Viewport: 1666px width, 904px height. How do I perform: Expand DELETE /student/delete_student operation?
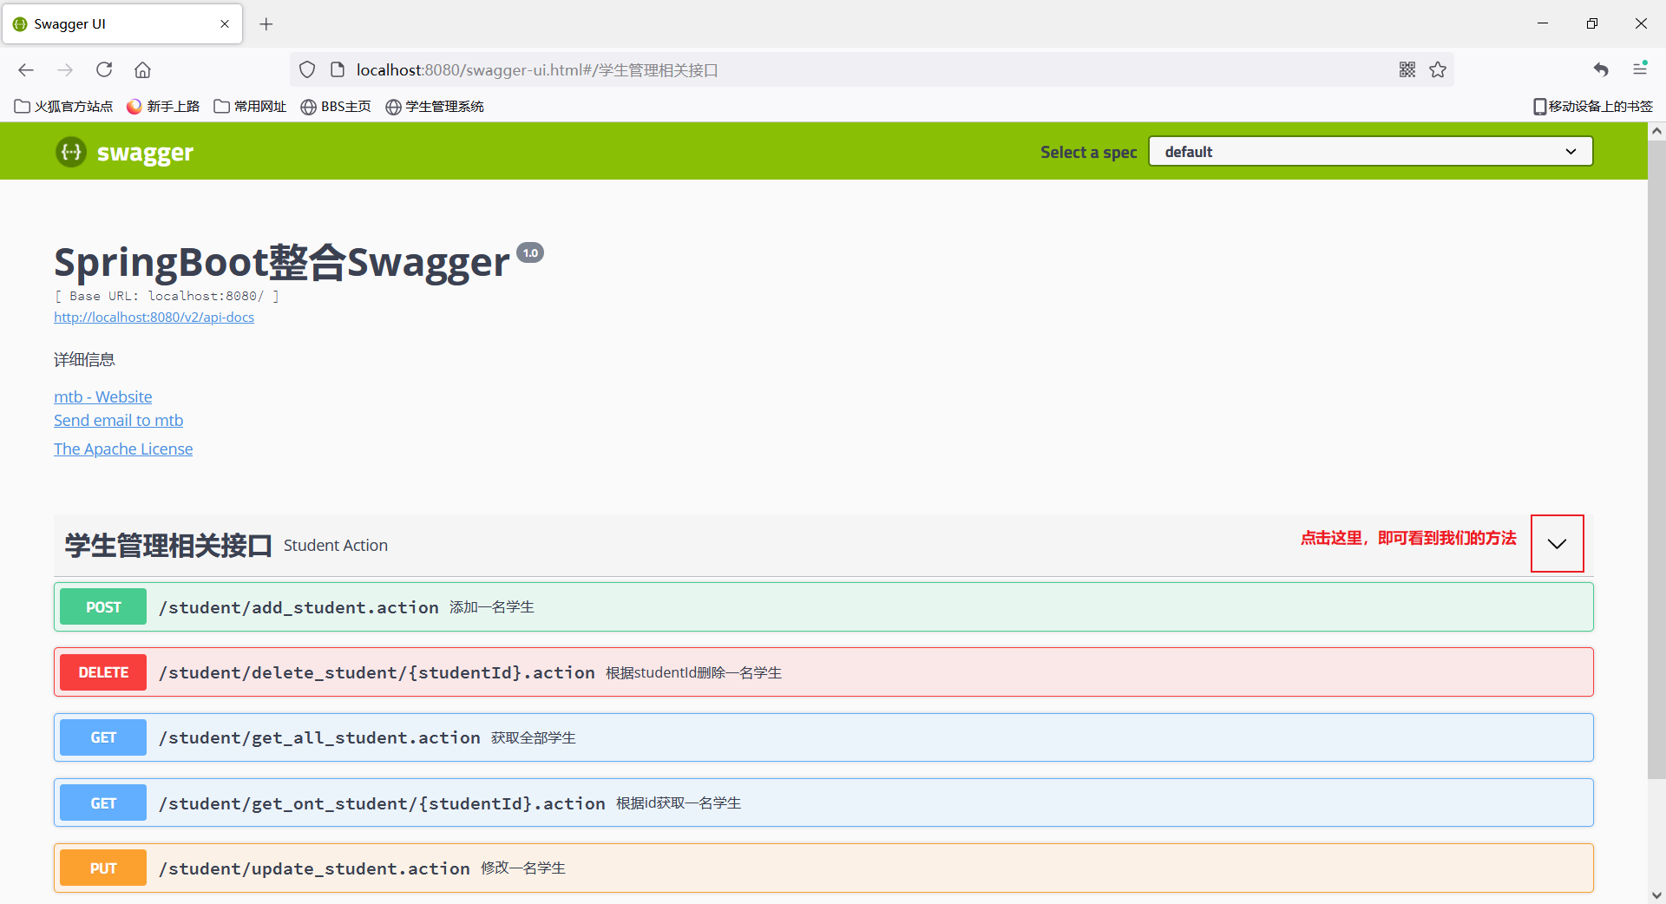(823, 672)
